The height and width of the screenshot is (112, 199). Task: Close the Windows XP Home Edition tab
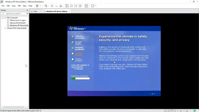69,12
